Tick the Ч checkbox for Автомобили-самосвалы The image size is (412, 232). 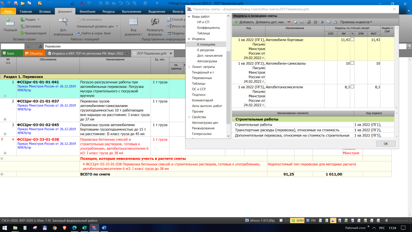[x=352, y=63]
